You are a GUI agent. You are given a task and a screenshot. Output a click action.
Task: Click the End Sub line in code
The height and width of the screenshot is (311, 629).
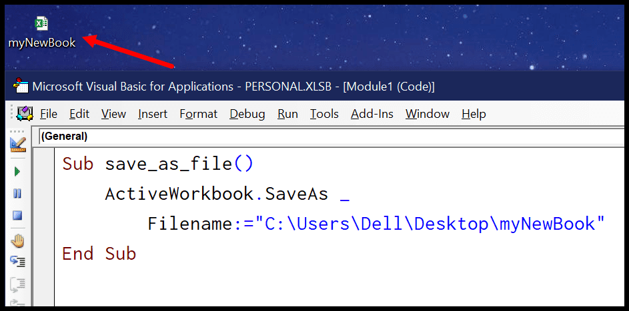99,254
